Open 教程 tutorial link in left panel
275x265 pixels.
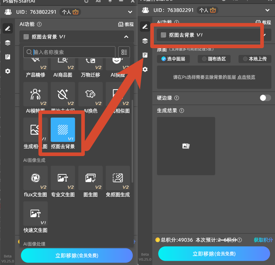point(126,24)
